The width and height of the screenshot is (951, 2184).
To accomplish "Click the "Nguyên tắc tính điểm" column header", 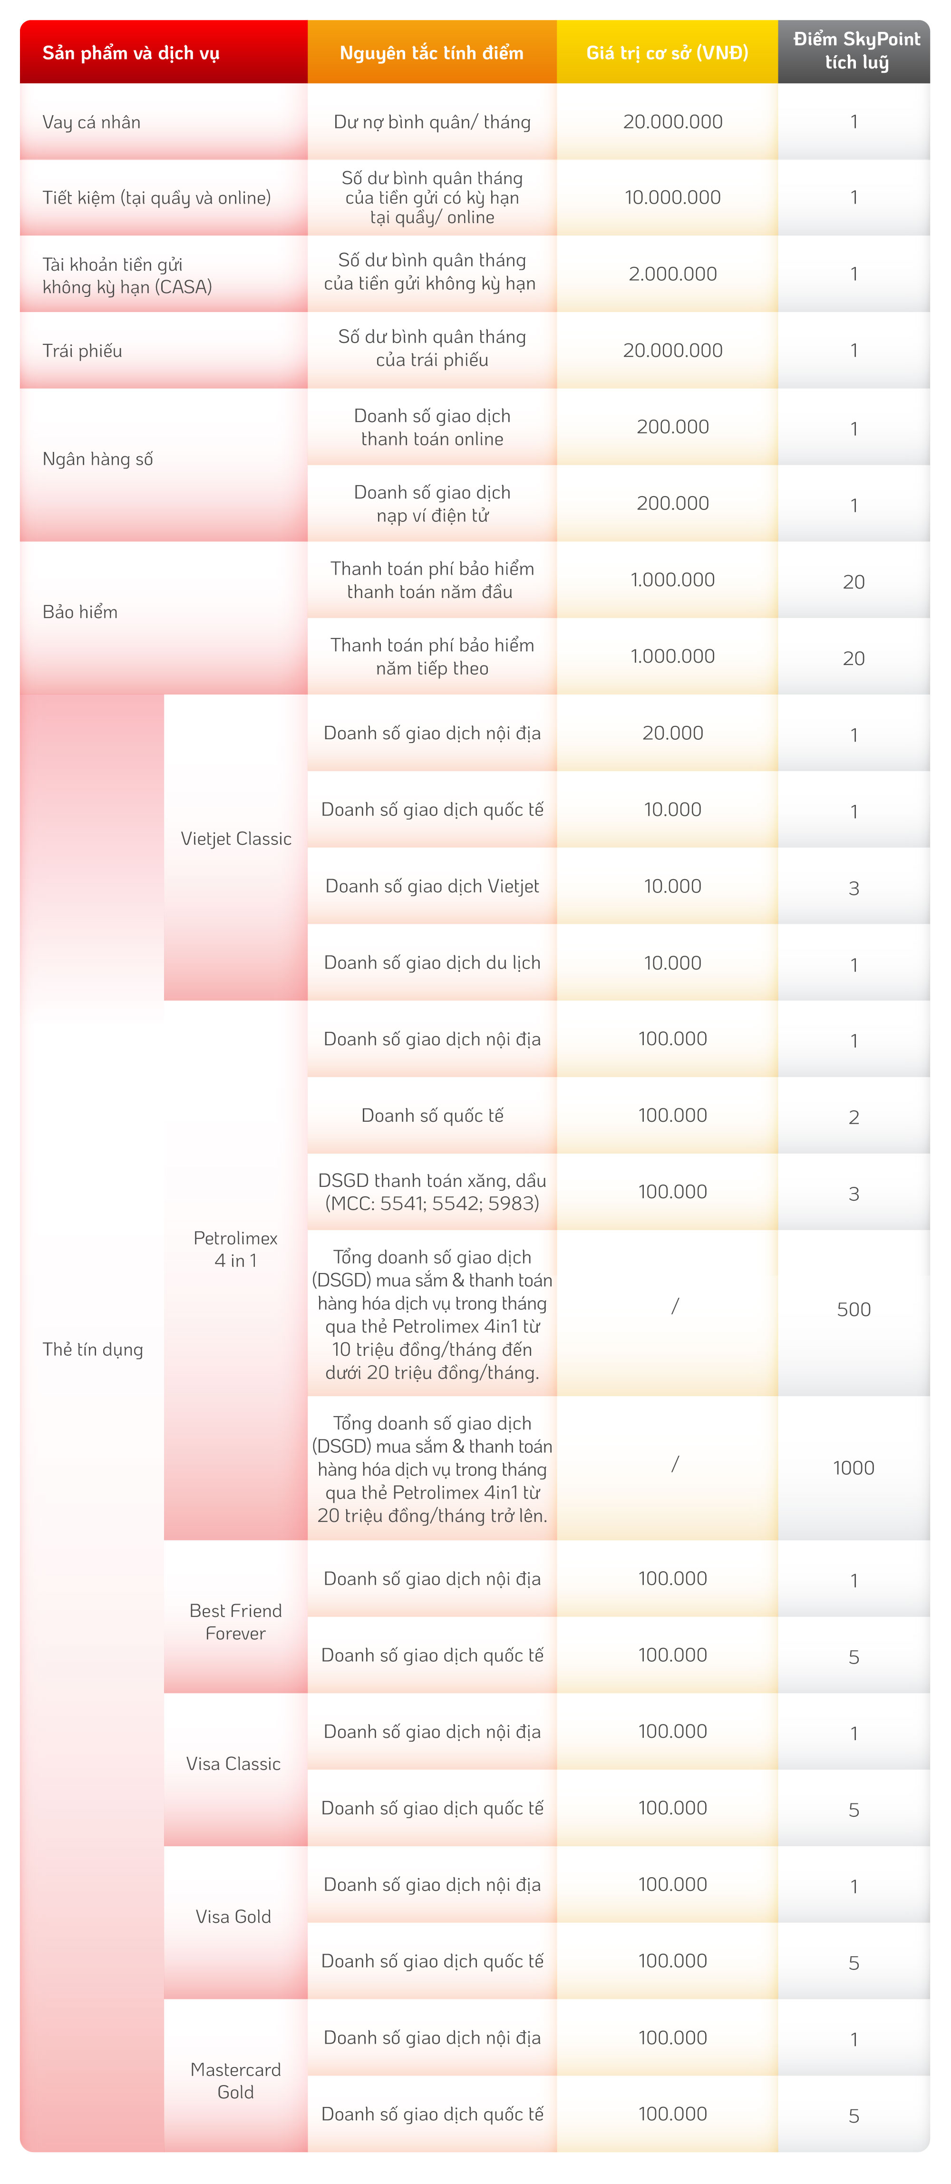I will 431,52.
